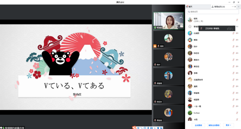Click mic icon next to 杨丽君
Screen dimensions: 241x129
coord(233,99)
